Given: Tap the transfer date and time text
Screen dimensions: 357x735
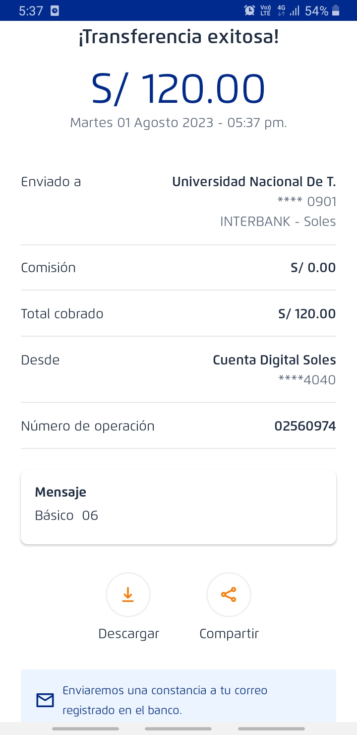Looking at the screenshot, I should 178,123.
